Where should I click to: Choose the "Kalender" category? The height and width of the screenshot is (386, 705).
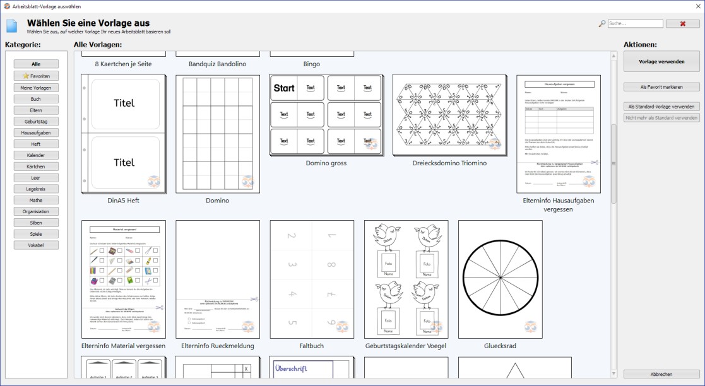(x=35, y=154)
